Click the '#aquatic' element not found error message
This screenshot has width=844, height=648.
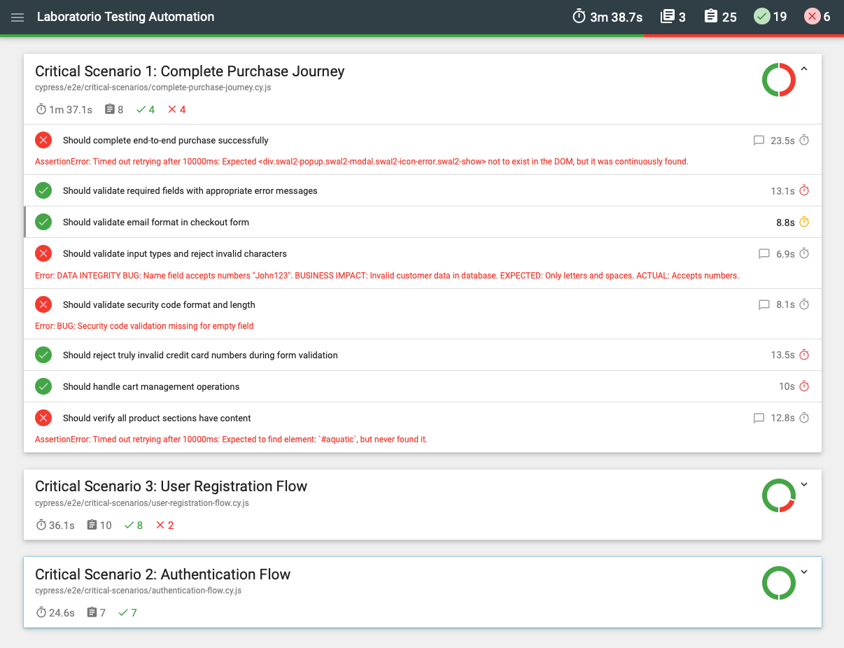(x=231, y=439)
